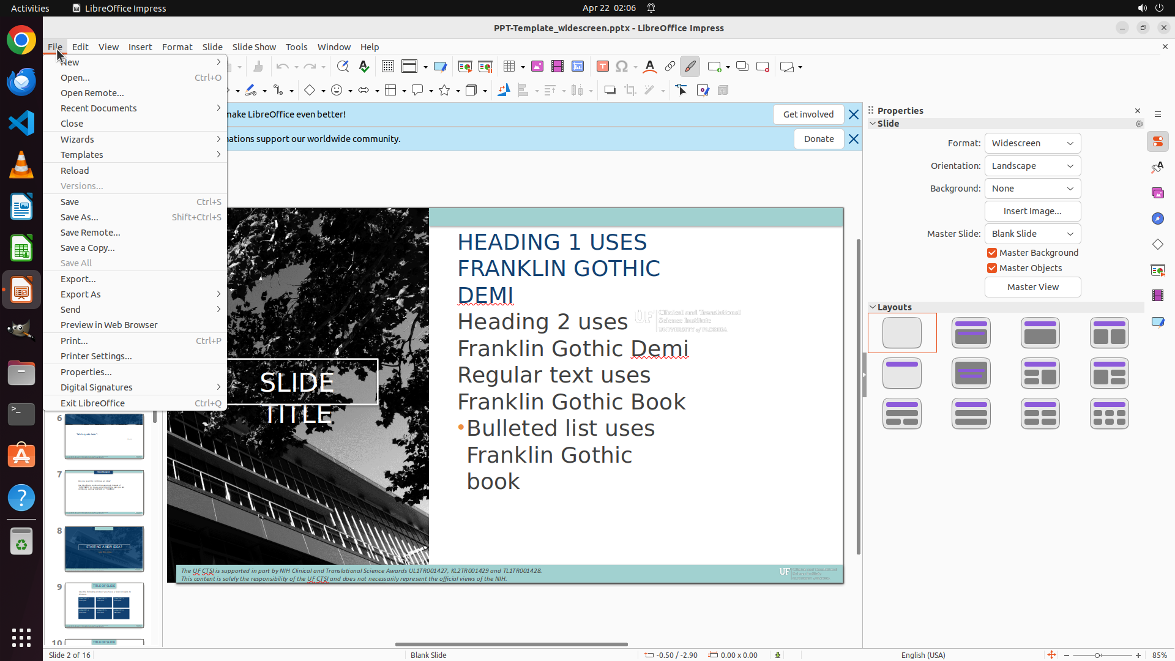
Task: Open the Gallery sidebar panel icon
Action: (1158, 193)
